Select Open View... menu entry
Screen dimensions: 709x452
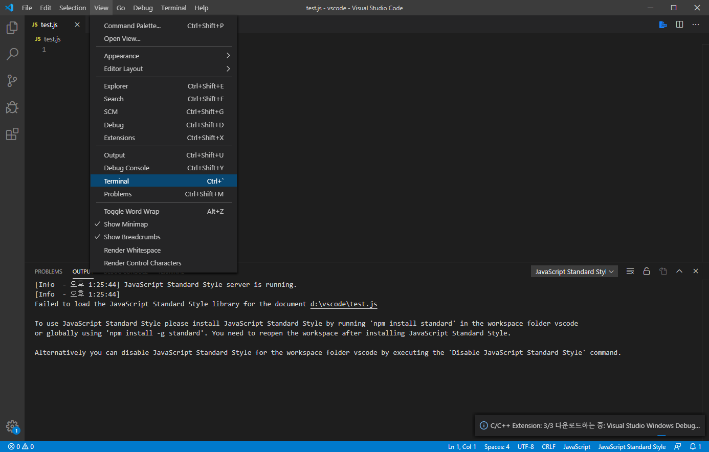[x=164, y=38]
